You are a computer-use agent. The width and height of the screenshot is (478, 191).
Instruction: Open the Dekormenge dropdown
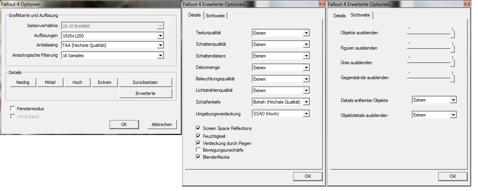pyautogui.click(x=281, y=68)
